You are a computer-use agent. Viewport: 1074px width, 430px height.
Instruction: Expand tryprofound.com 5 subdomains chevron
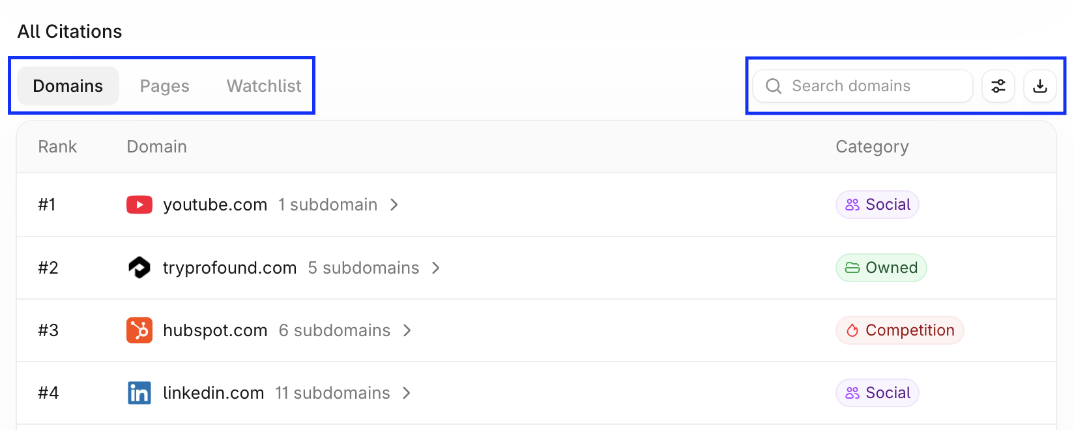coord(436,268)
